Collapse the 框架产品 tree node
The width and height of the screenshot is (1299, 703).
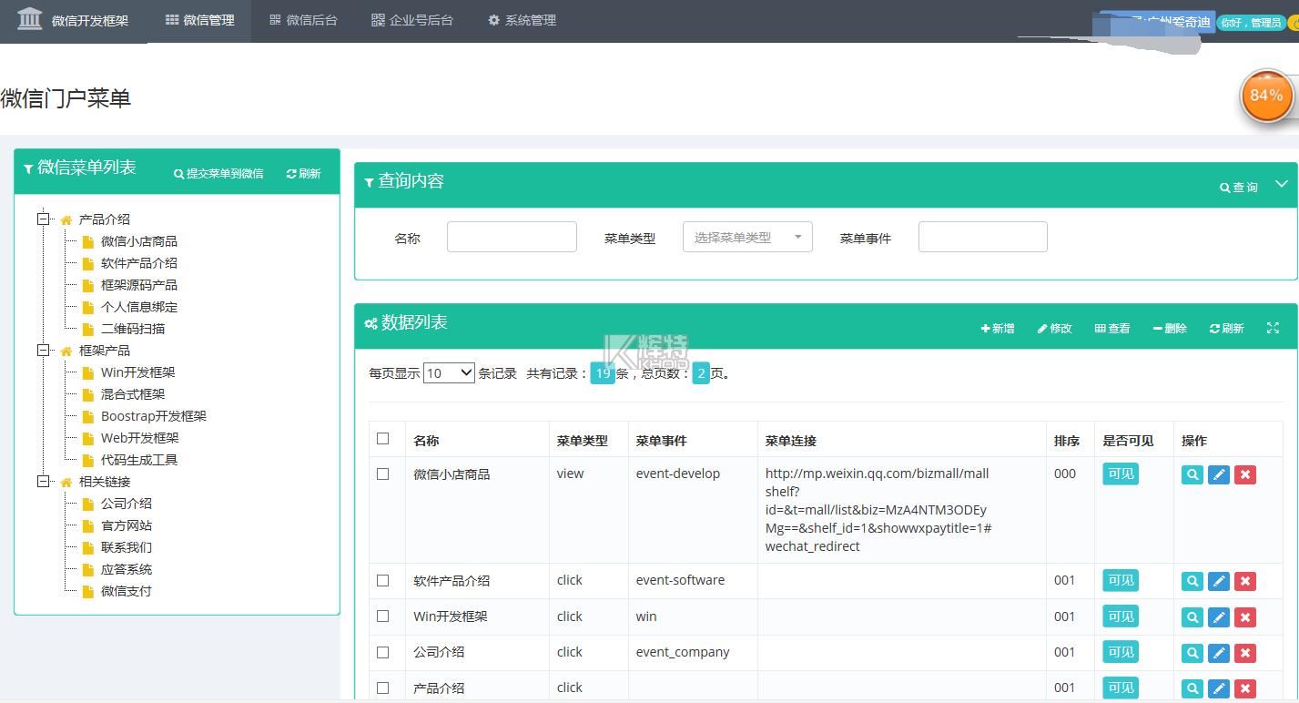pyautogui.click(x=43, y=350)
